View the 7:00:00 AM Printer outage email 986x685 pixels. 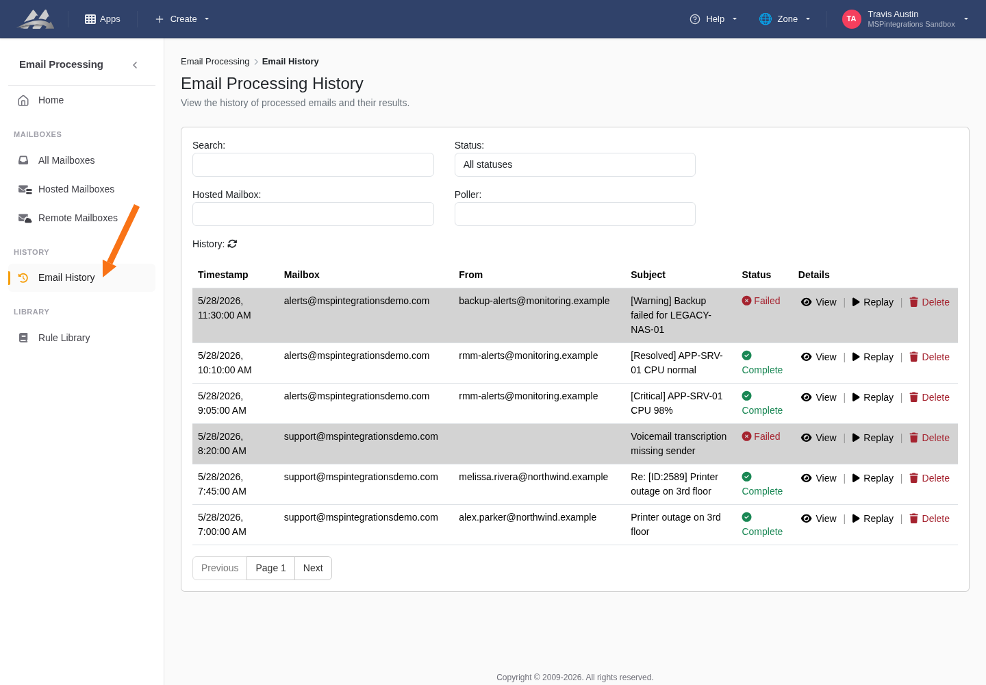818,519
